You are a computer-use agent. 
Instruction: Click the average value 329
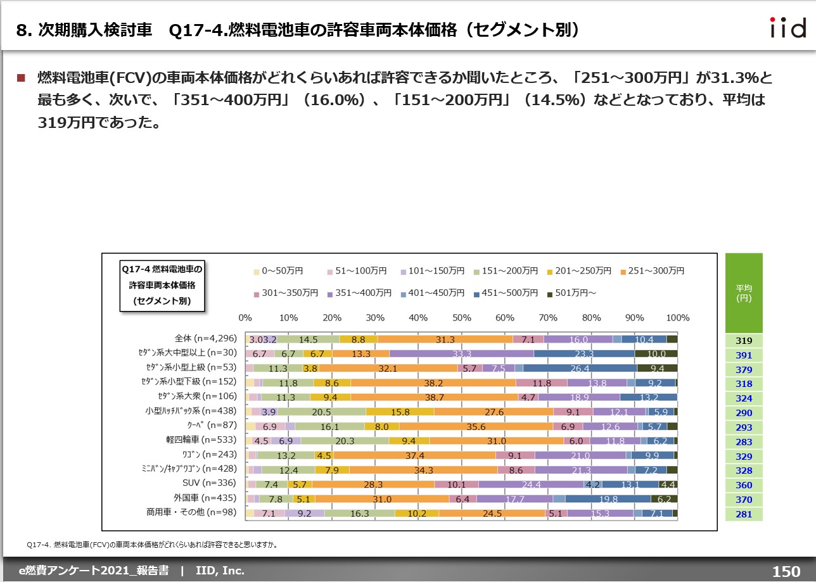click(744, 457)
